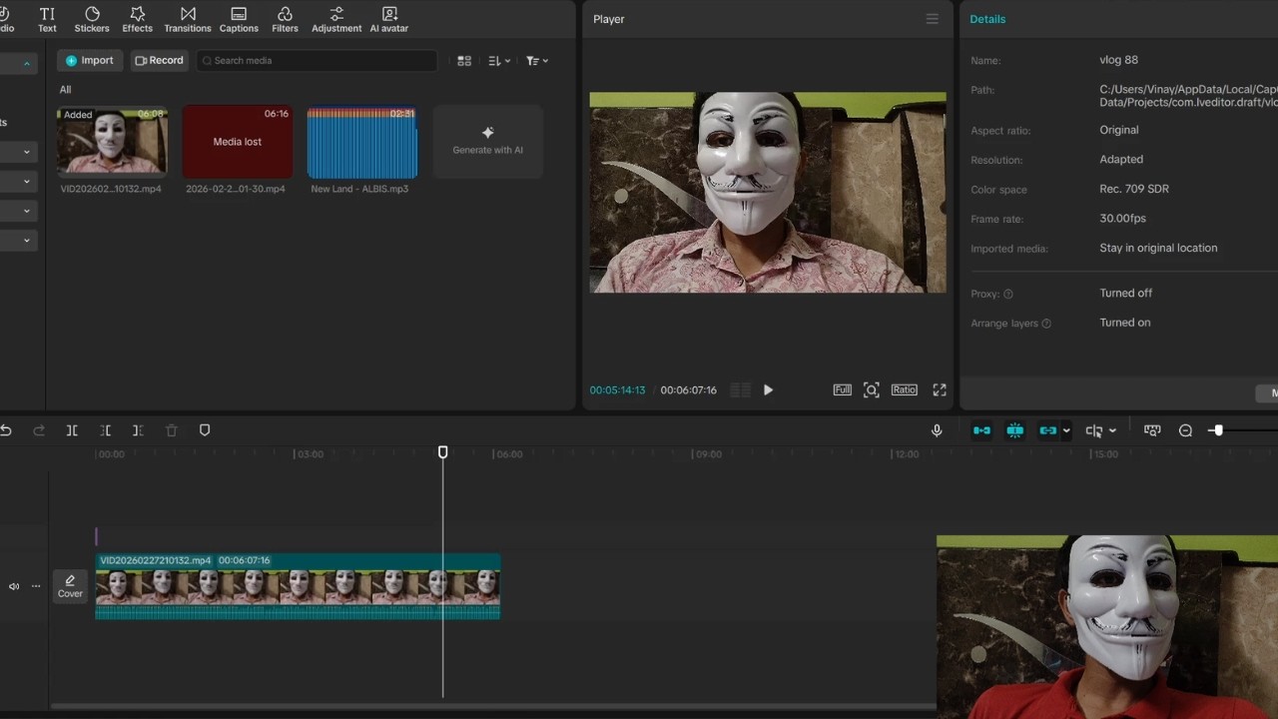Collapse the top left sidebar section
1278x719 pixels.
[27, 64]
